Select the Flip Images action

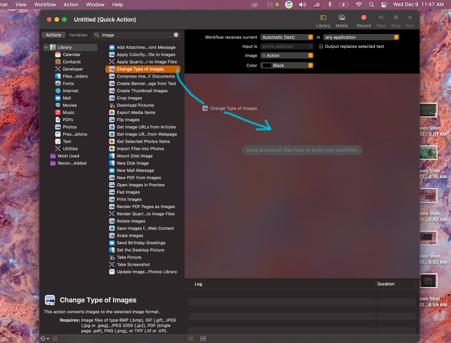[128, 120]
